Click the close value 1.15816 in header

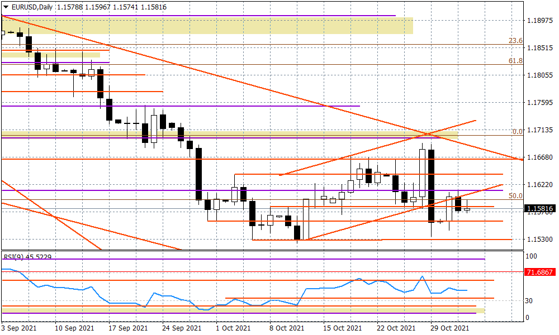[154, 7]
